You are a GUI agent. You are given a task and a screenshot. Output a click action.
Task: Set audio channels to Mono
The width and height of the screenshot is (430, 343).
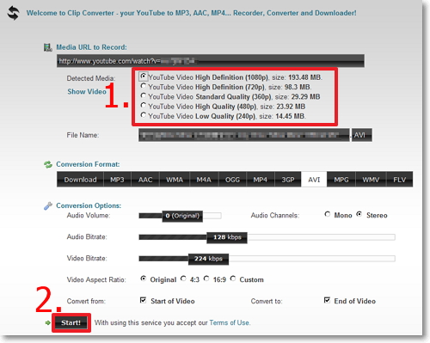tap(328, 214)
